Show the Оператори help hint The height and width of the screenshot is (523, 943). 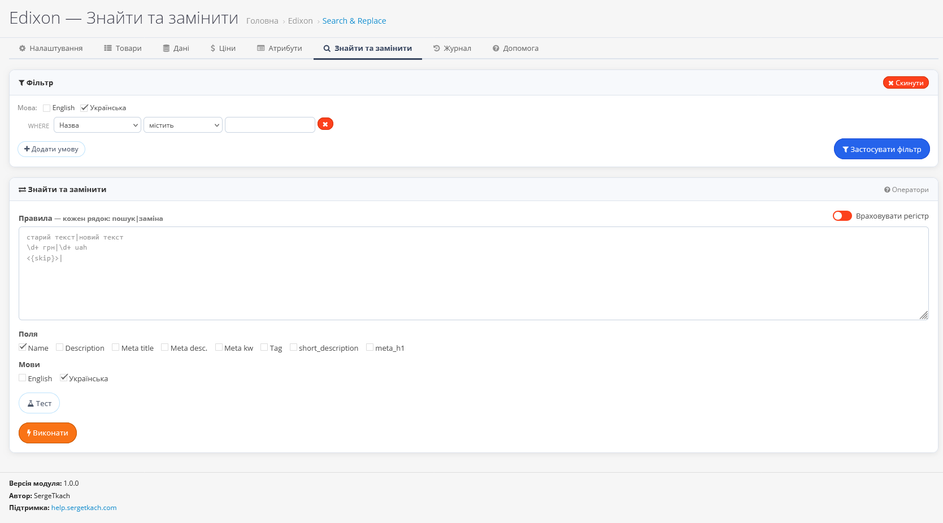906,190
